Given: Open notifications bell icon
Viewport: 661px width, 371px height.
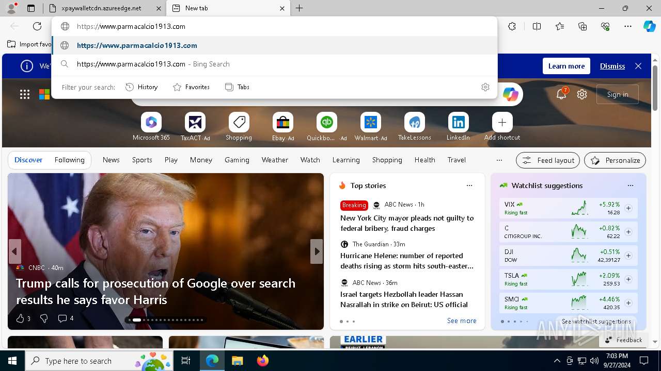Looking at the screenshot, I should click(x=561, y=94).
